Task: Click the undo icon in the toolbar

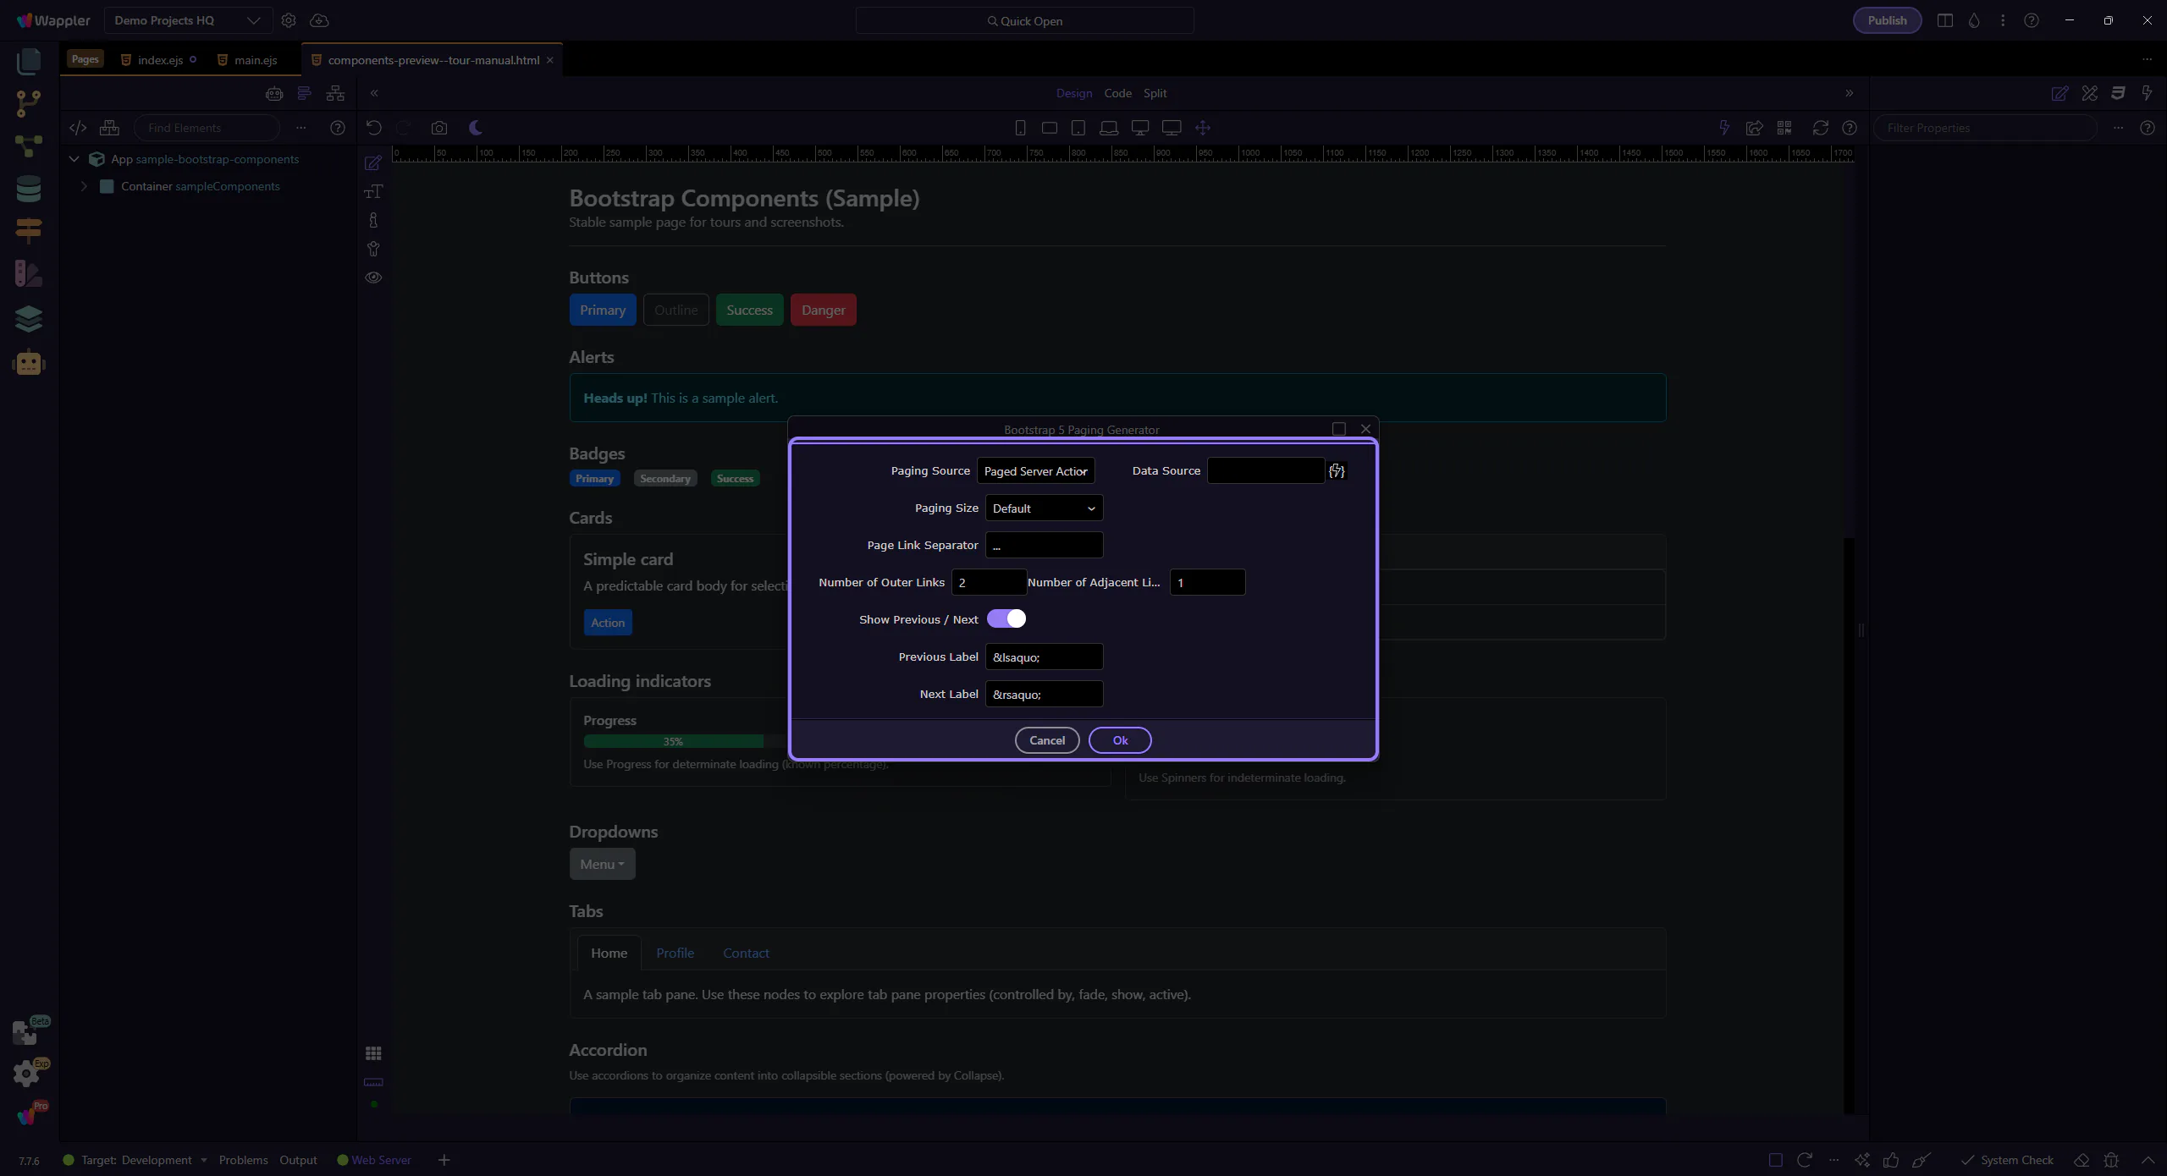Action: [x=373, y=128]
